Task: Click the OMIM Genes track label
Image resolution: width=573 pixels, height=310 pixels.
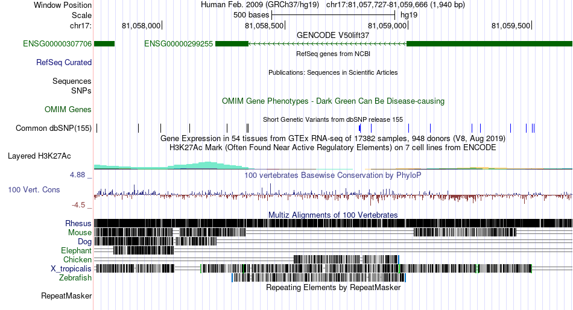Action: [x=68, y=109]
